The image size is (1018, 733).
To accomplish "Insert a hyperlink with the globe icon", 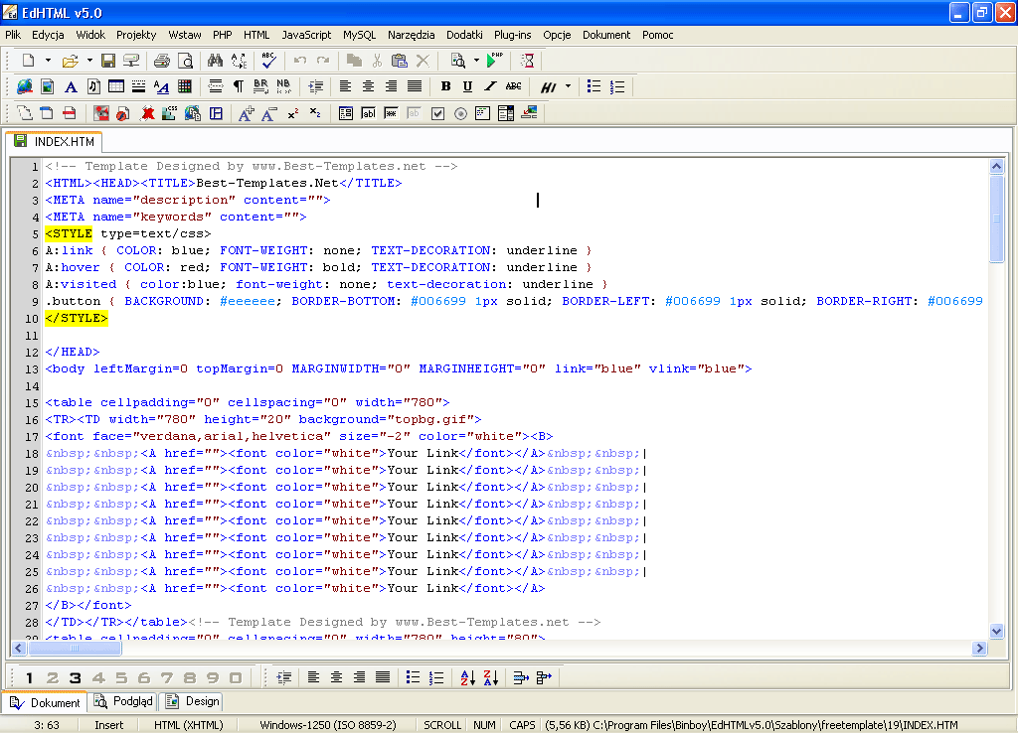I will [x=25, y=86].
